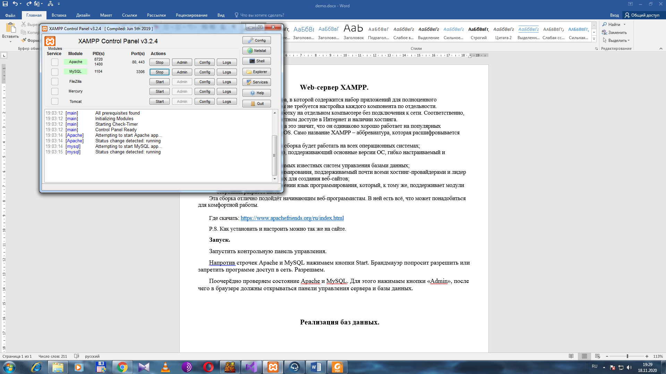Open the XAMPP Shell button
This screenshot has width=666, height=374.
point(257,61)
